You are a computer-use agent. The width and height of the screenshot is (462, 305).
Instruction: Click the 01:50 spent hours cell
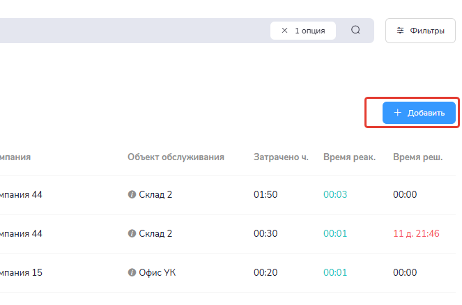point(265,195)
